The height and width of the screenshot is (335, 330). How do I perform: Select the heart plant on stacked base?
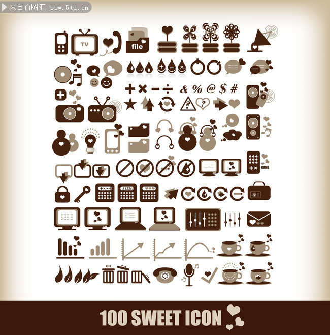click(167, 39)
